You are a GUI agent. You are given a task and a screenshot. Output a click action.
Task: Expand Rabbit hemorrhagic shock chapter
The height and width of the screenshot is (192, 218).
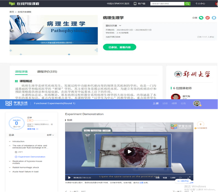coord(10,168)
